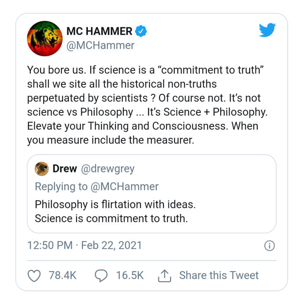Open the tweet info circle icon

[x=269, y=246]
